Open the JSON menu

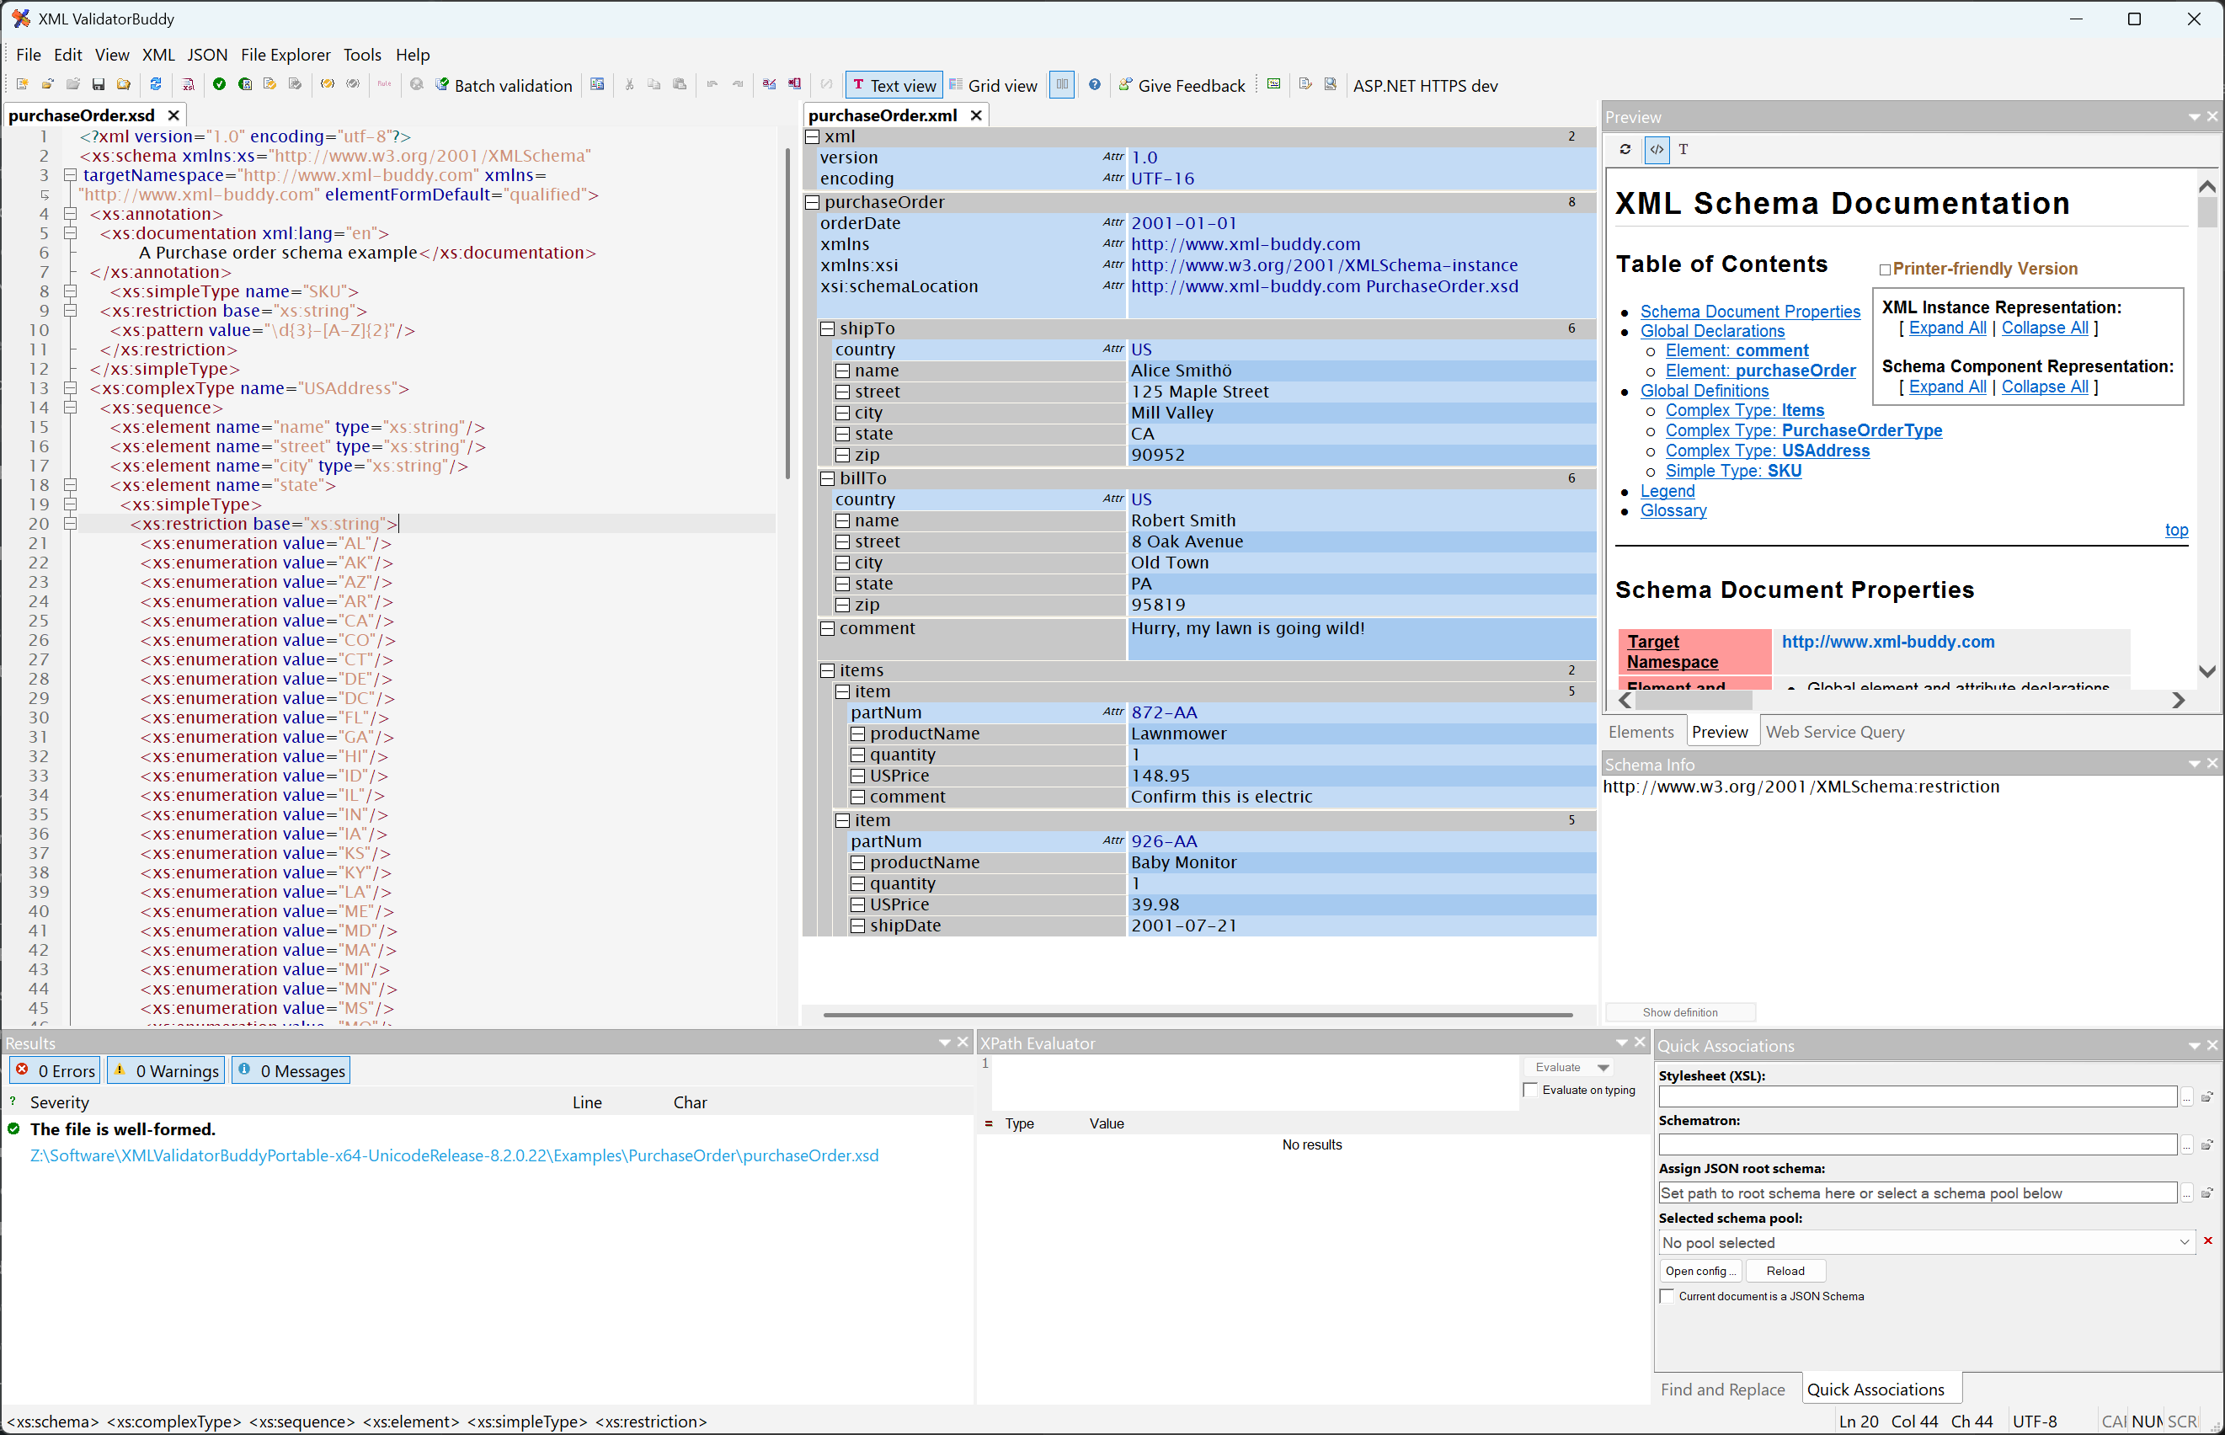click(207, 55)
